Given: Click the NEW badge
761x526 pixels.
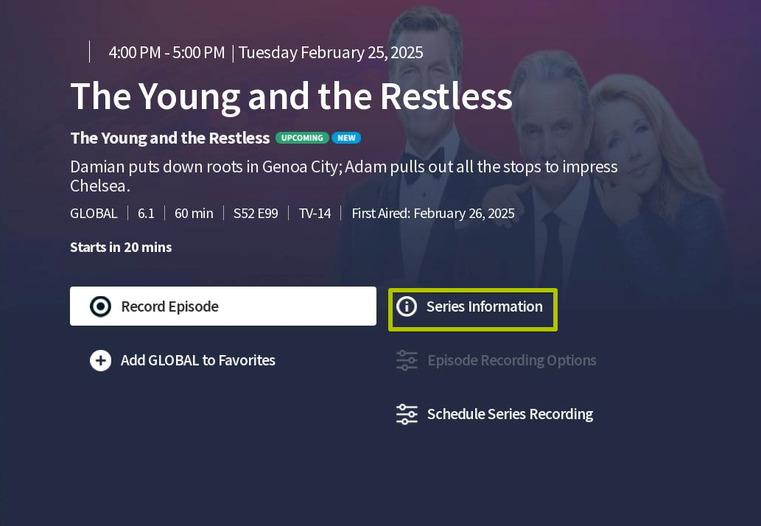Looking at the screenshot, I should [x=346, y=138].
